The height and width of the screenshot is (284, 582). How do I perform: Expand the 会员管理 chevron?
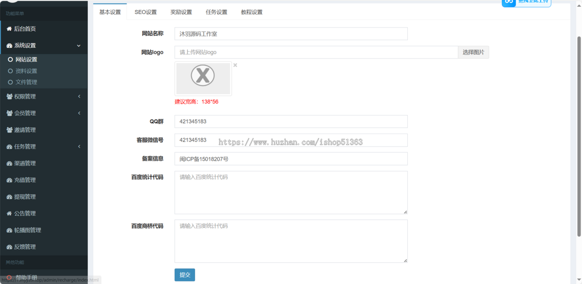pyautogui.click(x=79, y=113)
